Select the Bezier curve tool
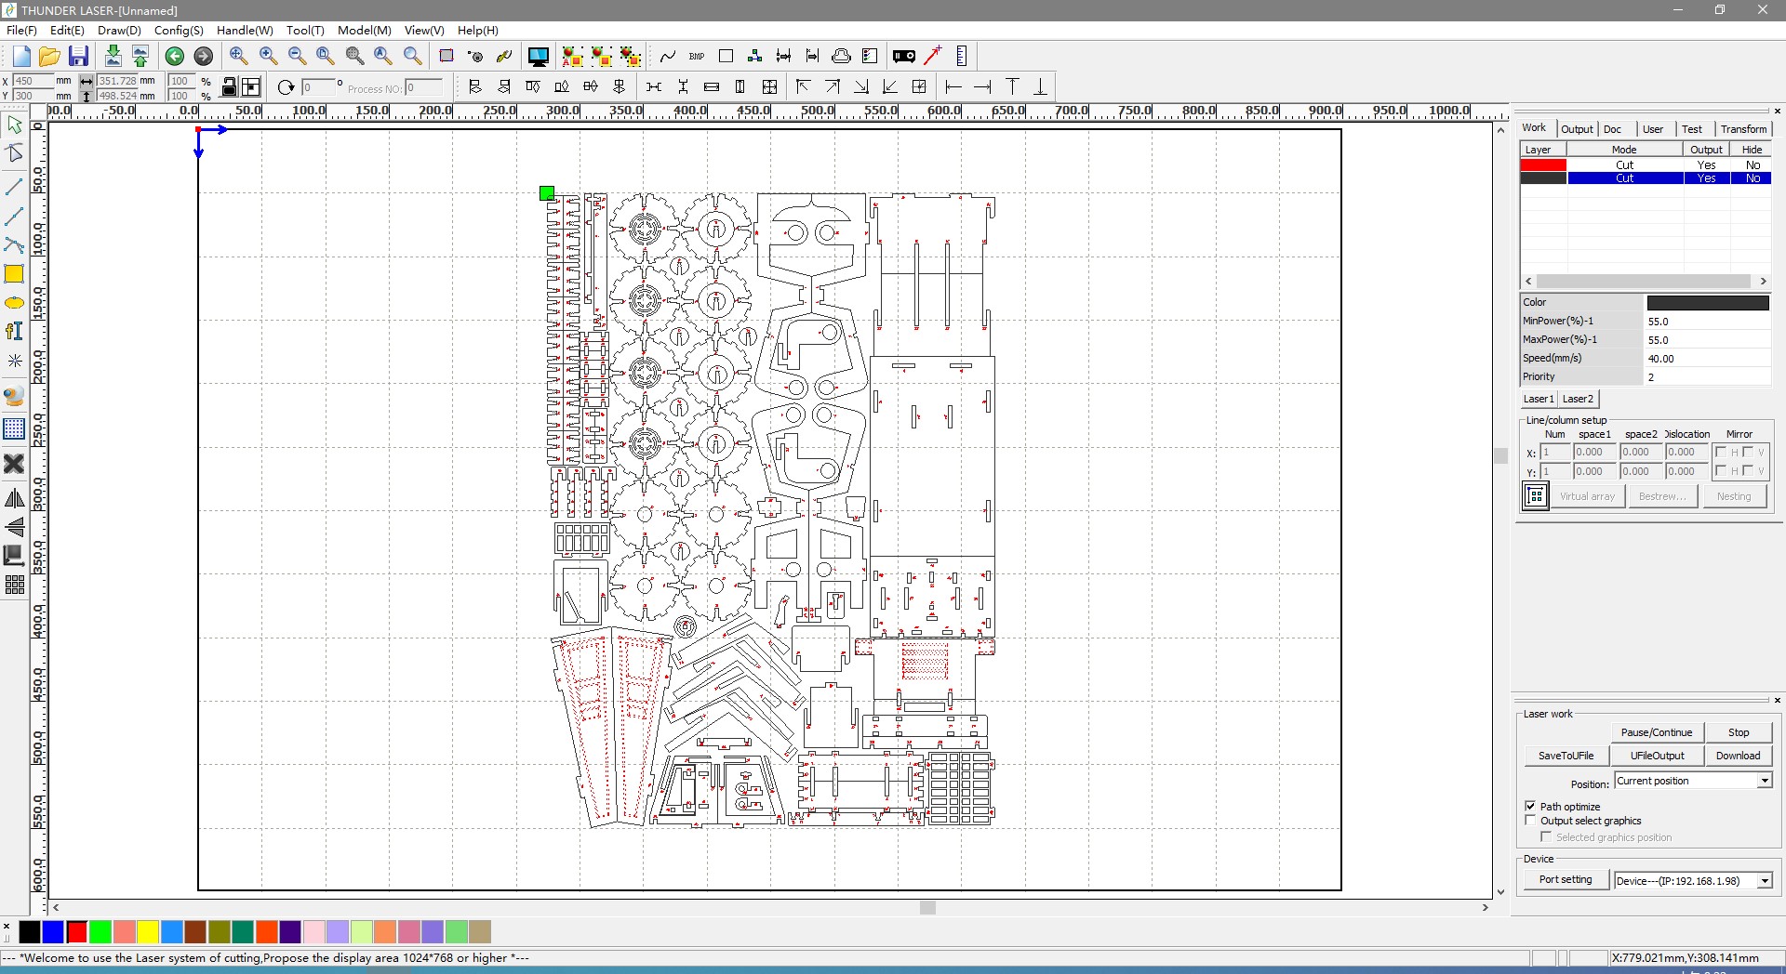Viewport: 1786px width, 974px height. [x=15, y=246]
